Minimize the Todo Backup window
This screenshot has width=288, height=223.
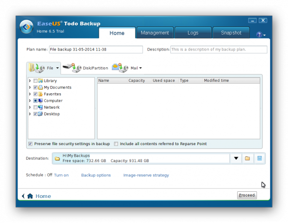coord(252,20)
